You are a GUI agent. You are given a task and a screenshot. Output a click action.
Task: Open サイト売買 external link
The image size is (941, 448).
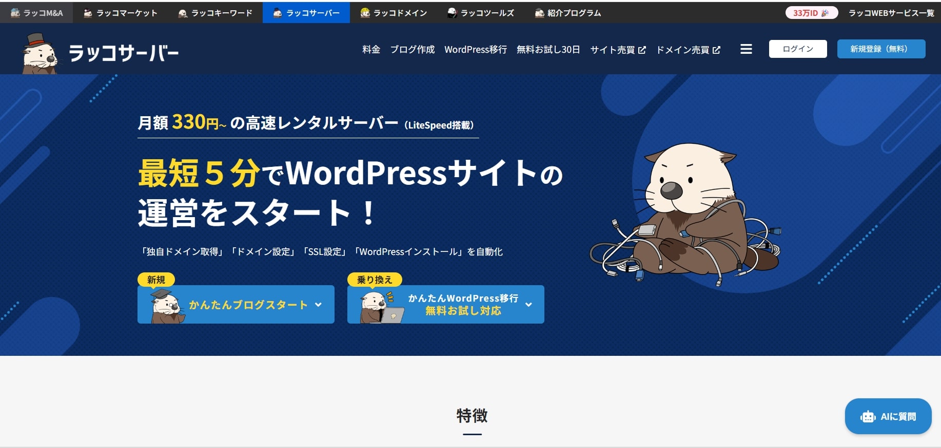click(x=618, y=50)
